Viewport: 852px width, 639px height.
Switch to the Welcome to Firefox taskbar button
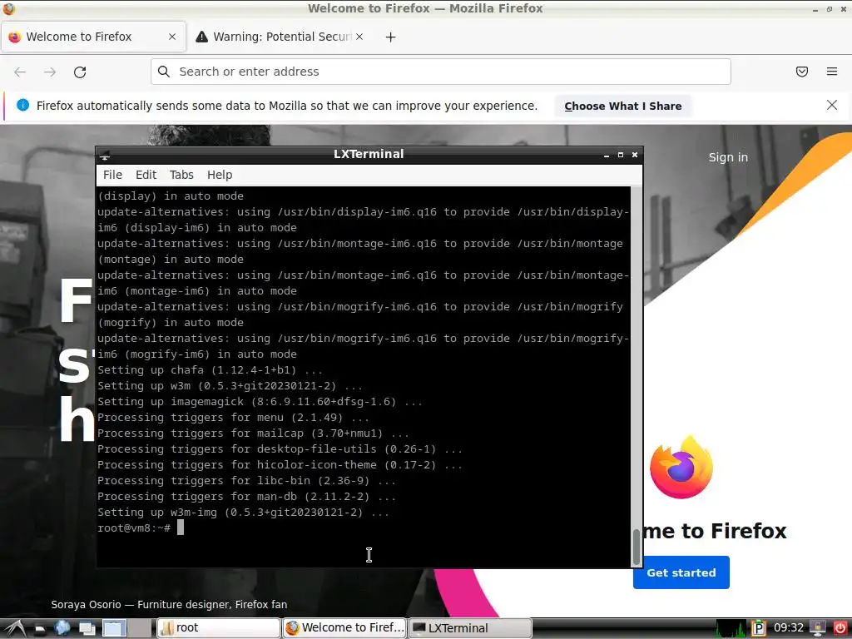click(x=344, y=628)
